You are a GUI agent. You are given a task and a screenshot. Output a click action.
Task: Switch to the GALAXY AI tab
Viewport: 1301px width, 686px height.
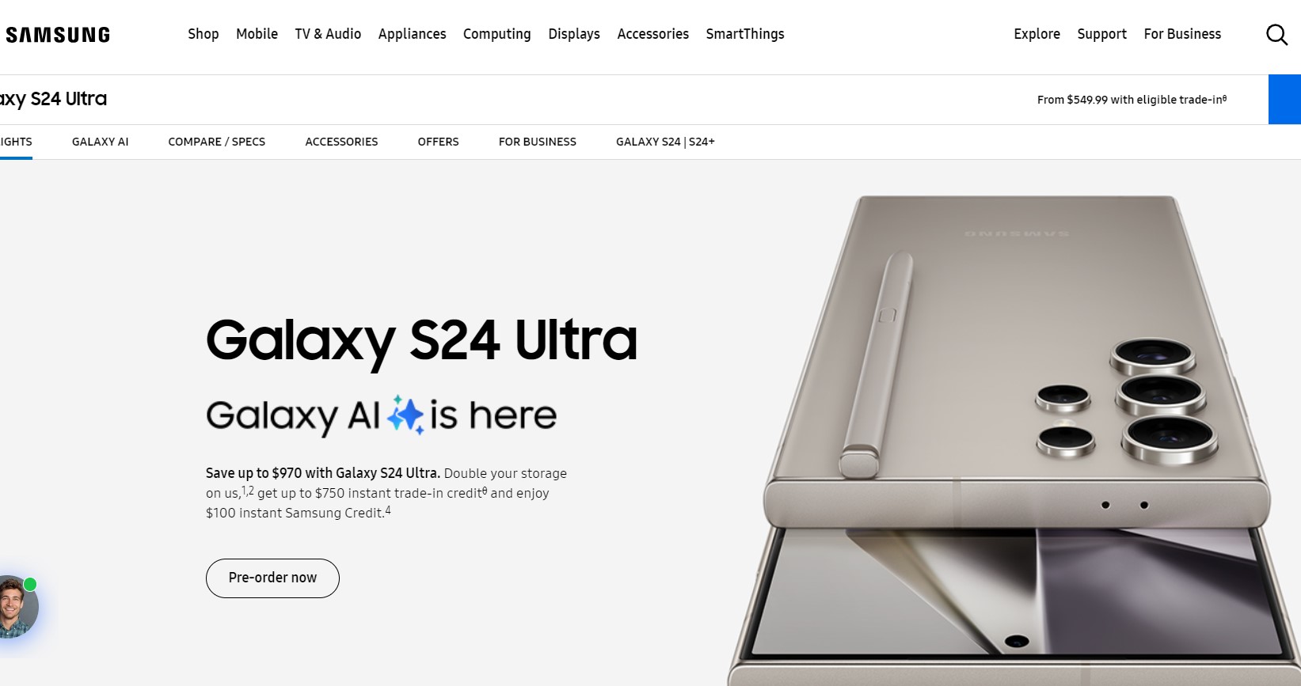pos(100,142)
